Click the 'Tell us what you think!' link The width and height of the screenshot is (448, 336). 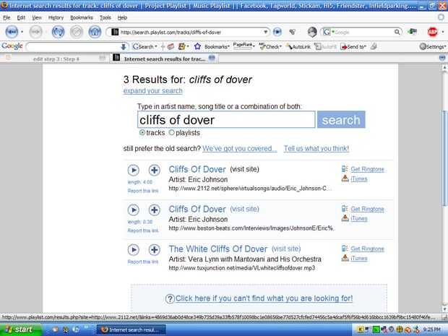point(316,149)
